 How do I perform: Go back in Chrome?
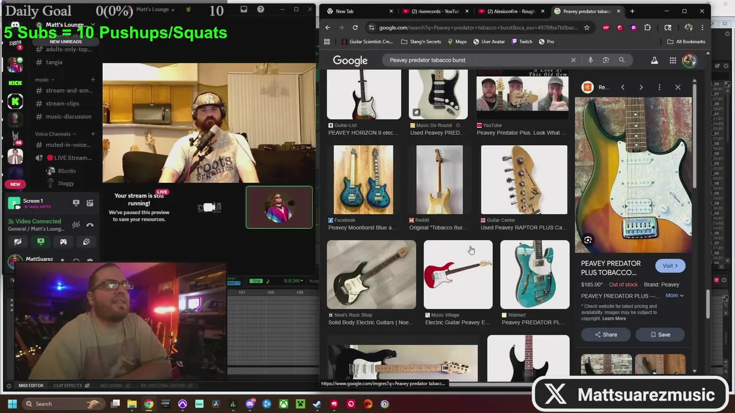point(327,28)
